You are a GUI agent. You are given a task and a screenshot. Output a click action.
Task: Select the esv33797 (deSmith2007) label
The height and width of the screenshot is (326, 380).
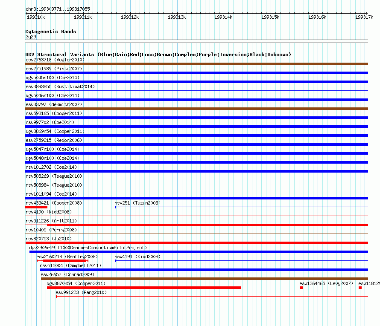pyautogui.click(x=54, y=104)
